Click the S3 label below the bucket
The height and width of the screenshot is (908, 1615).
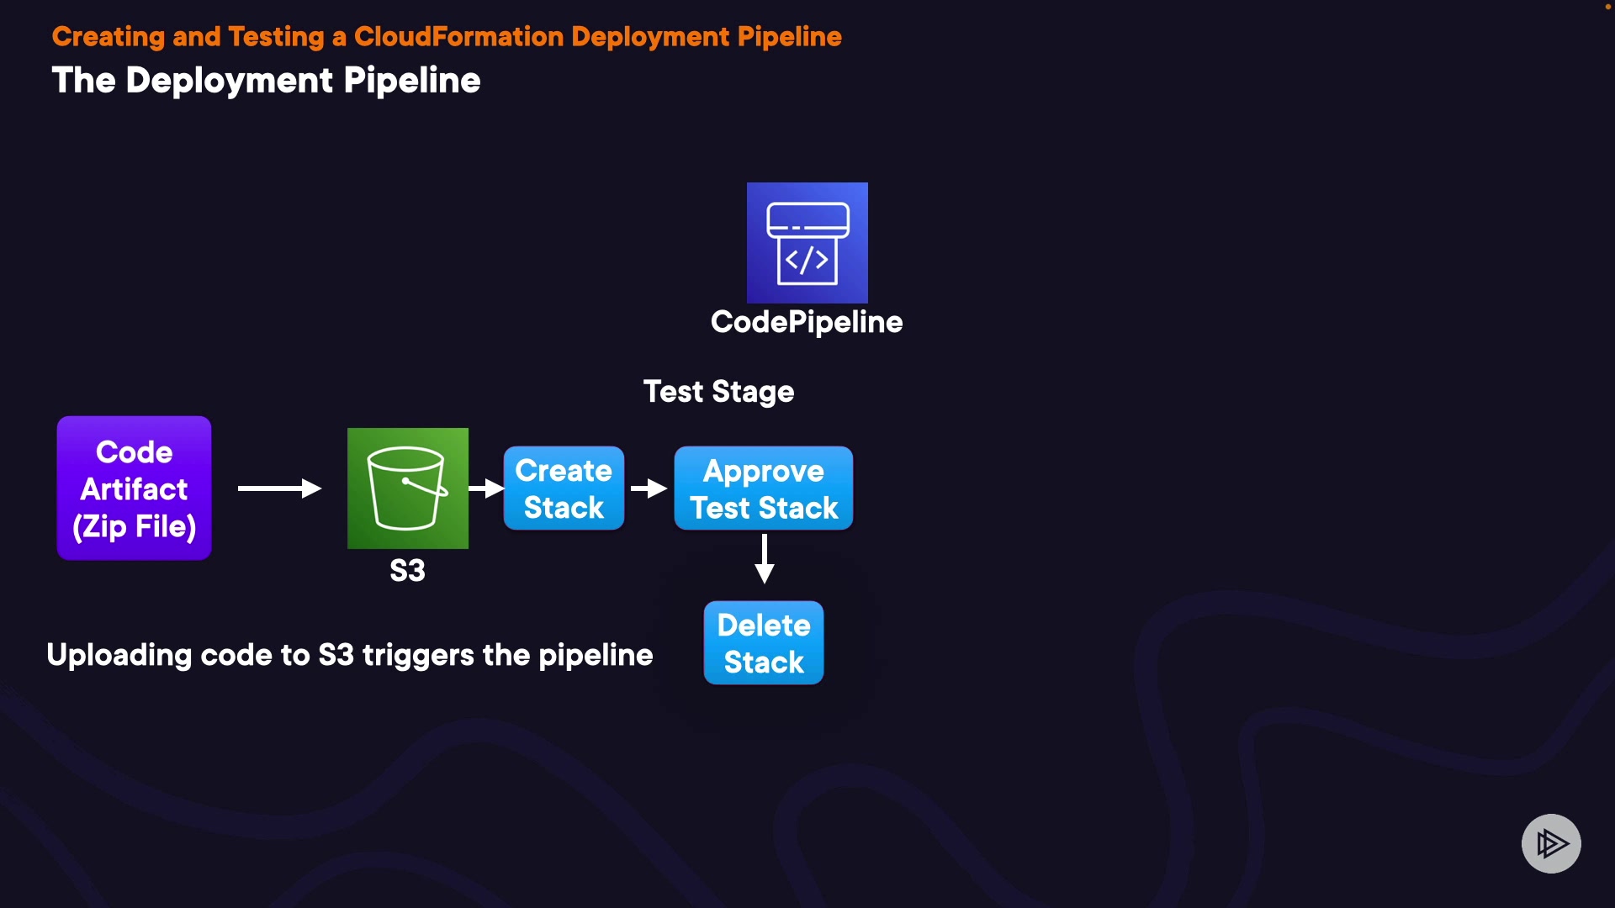(407, 571)
